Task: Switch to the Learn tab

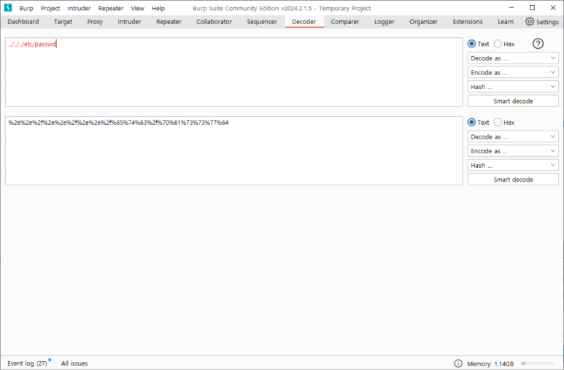Action: pos(506,22)
